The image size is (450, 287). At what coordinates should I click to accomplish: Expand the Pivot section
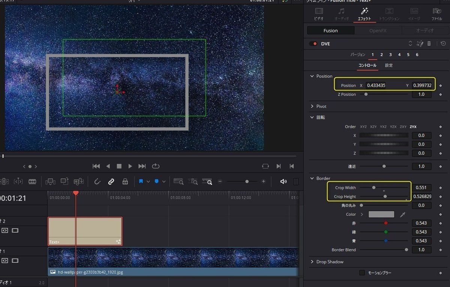click(x=312, y=106)
